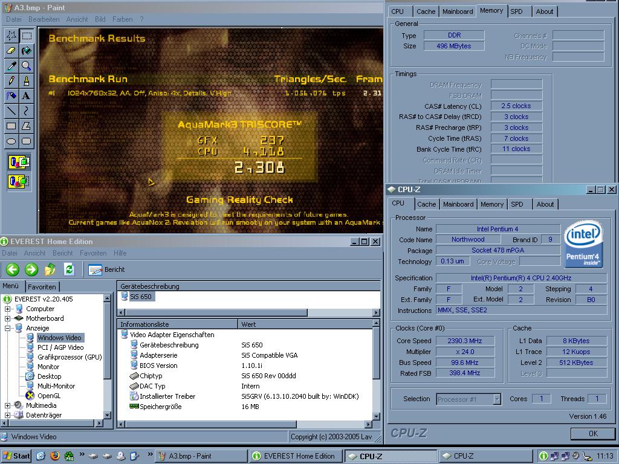Select the Free-Form Select tool in Paint

point(11,36)
